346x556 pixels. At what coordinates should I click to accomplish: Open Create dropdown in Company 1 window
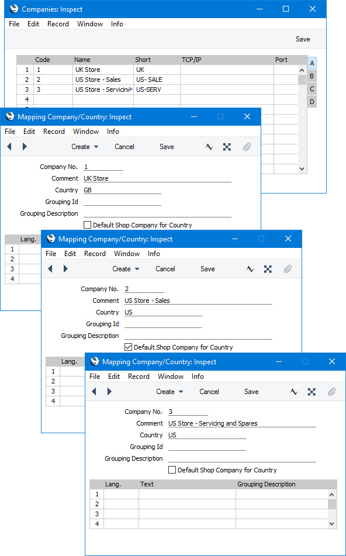85,147
